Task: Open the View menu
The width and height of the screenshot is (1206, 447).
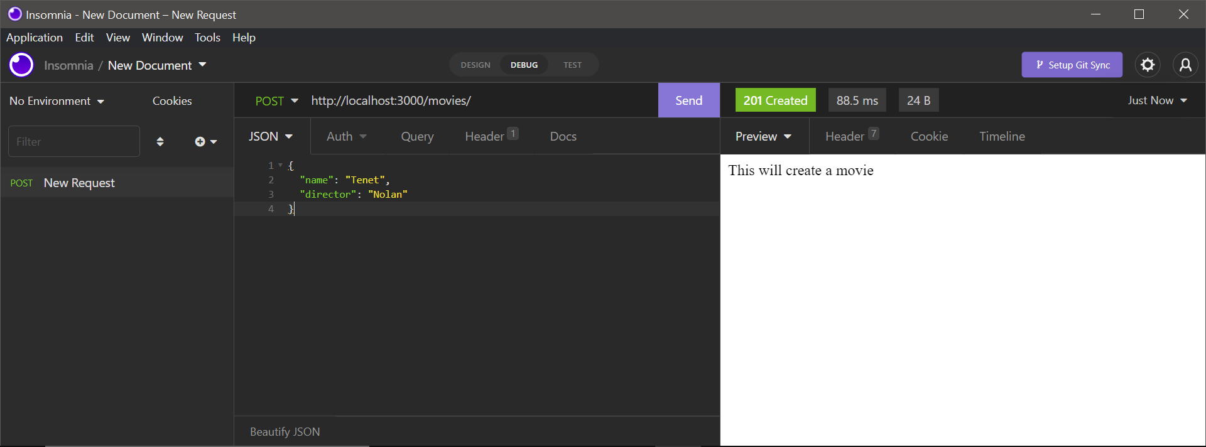Action: coord(118,38)
